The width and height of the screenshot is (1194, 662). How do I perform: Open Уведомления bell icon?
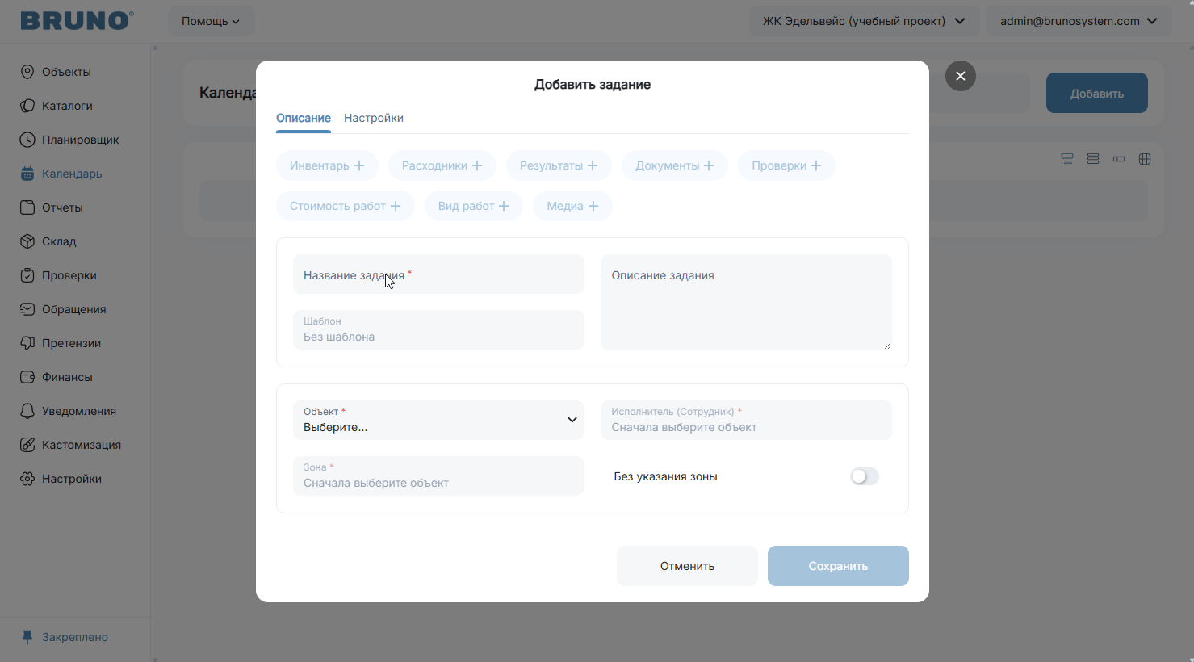tap(27, 411)
